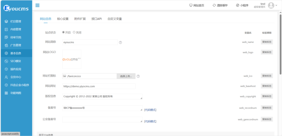Click the 栏目管理 stack icon
Viewport: 282px width, 136px height.
click(x=6, y=22)
